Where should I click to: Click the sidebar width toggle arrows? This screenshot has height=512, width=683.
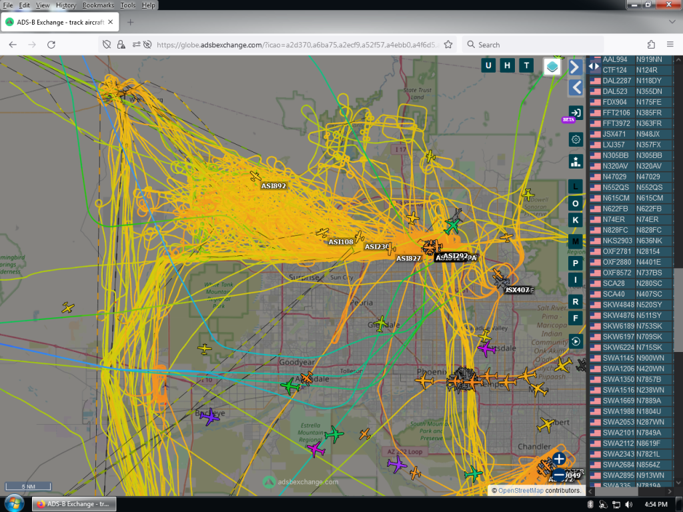coord(594,67)
